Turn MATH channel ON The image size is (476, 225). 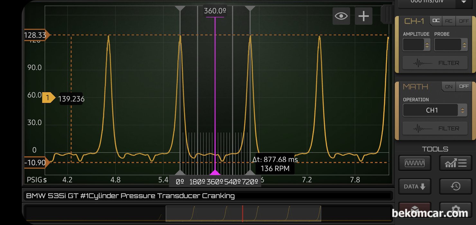click(x=449, y=87)
